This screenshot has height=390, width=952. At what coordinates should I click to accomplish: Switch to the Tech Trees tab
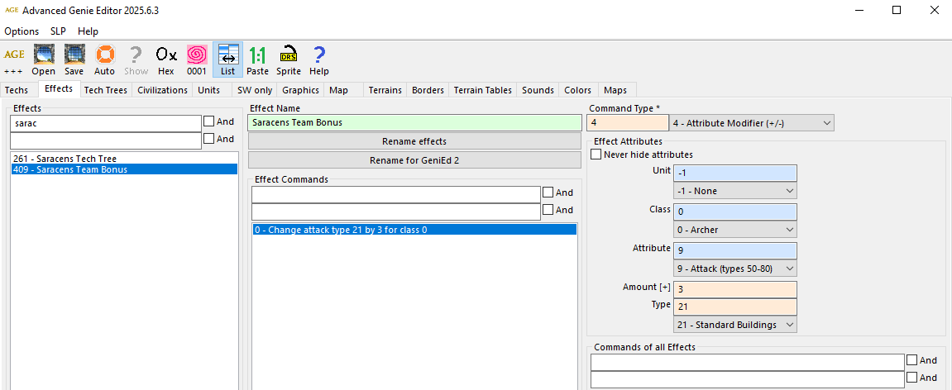click(106, 90)
